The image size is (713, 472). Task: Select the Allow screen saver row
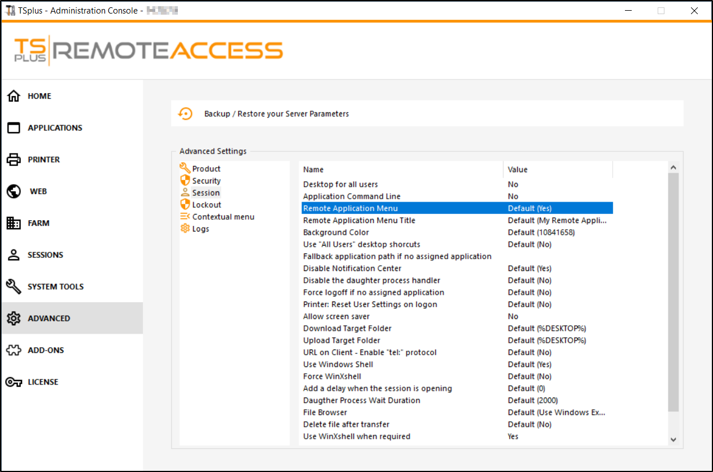336,317
